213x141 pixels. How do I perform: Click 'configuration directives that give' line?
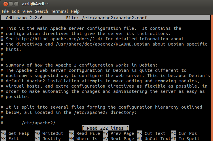[86, 34]
